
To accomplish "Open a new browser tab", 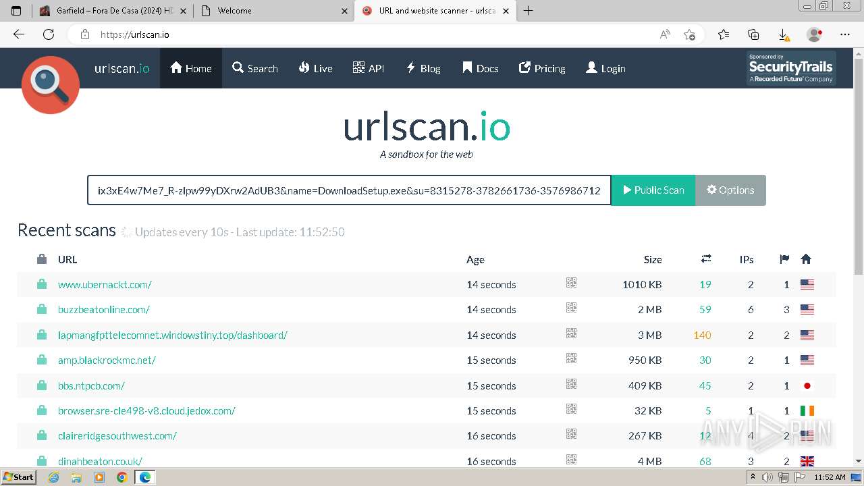I will click(528, 11).
